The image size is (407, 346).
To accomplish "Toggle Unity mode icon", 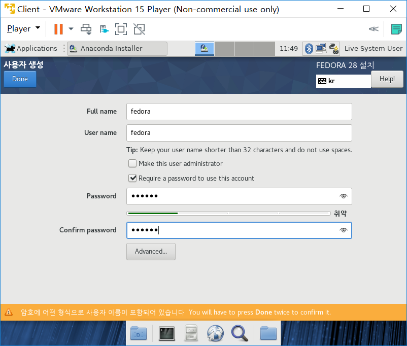I will click(140, 29).
